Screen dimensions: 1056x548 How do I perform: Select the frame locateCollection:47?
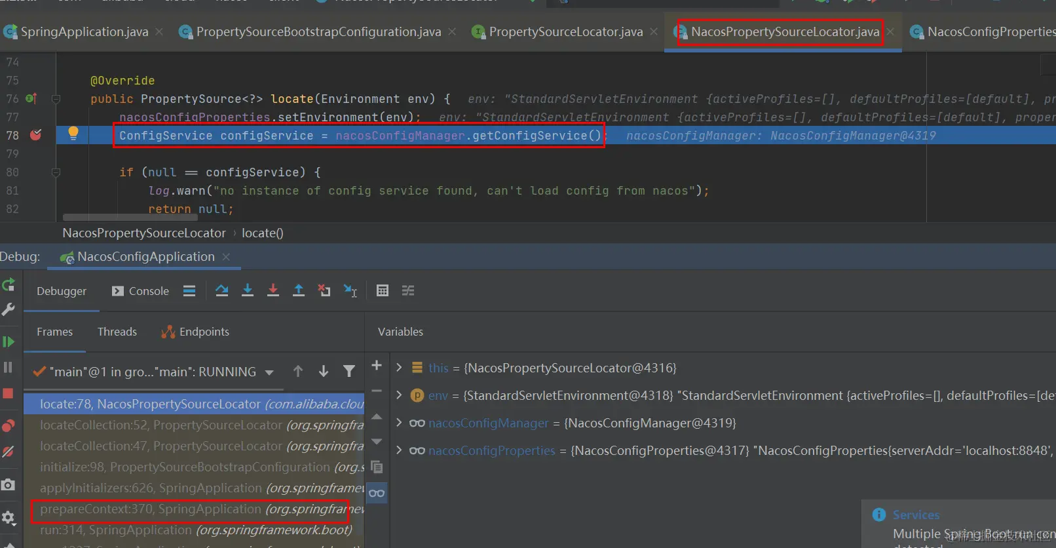194,446
